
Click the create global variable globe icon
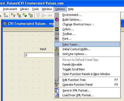pos(25,15)
